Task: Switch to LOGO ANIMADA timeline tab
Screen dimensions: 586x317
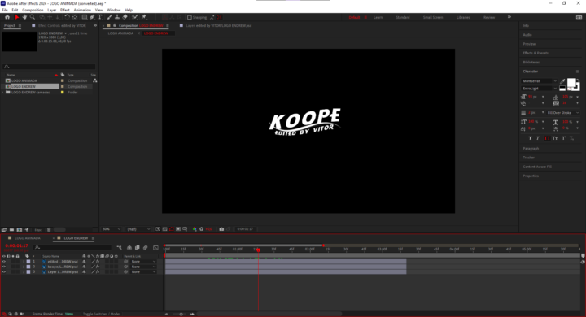Action: click(x=28, y=238)
